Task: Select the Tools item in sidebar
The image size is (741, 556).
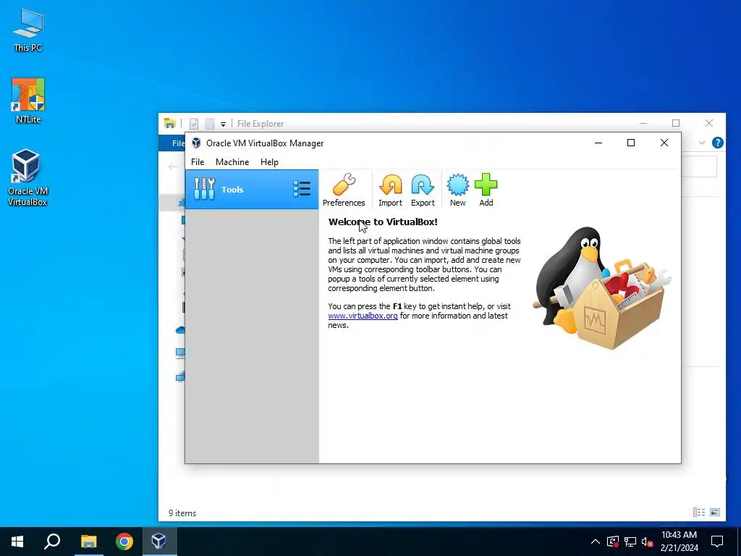Action: [252, 189]
